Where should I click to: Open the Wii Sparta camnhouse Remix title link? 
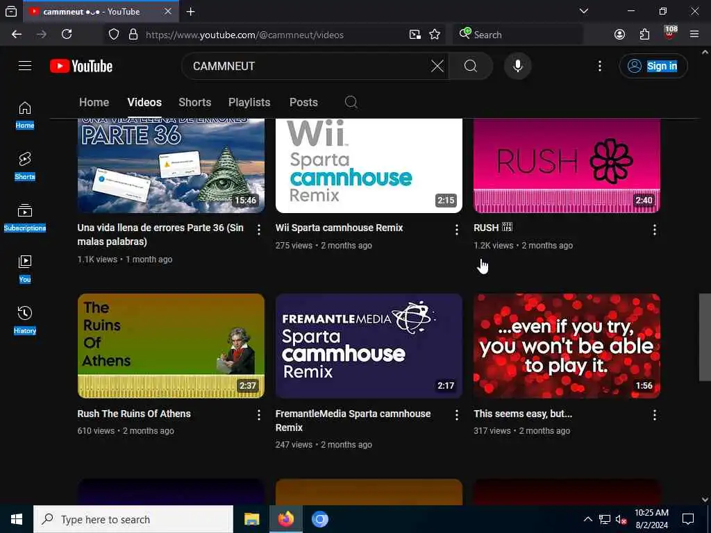pos(339,228)
